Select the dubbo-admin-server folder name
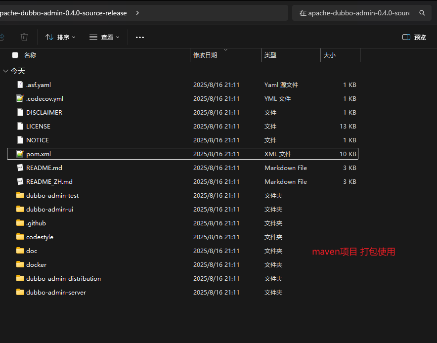The width and height of the screenshot is (437, 343). pos(56,292)
